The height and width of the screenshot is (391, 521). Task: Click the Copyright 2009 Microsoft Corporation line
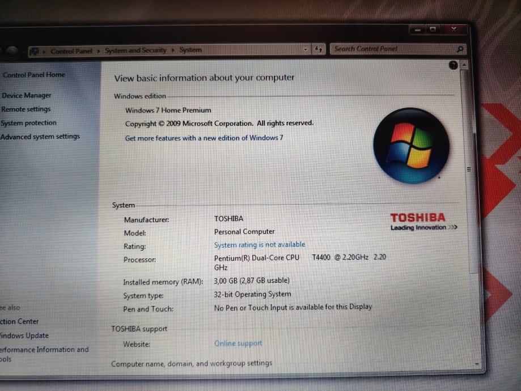pos(219,123)
